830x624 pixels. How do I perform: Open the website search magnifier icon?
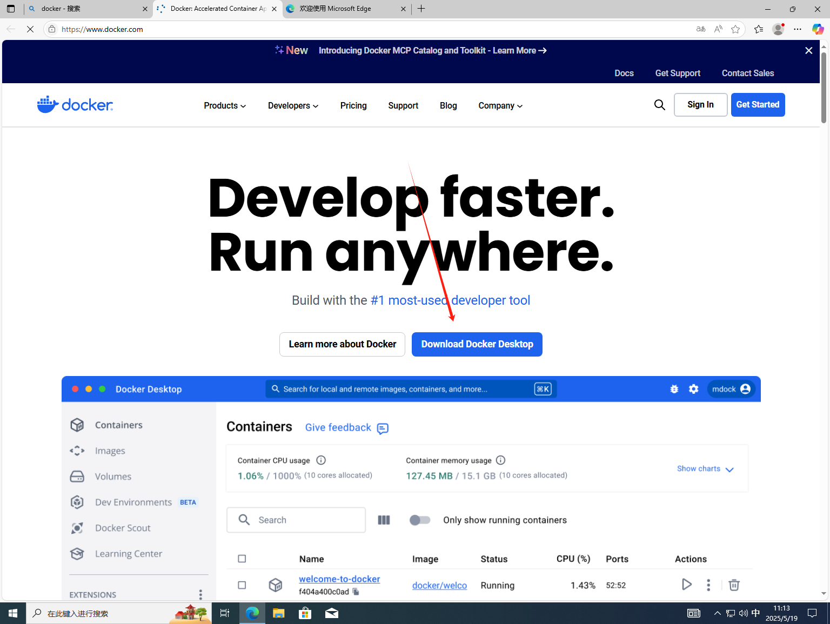pos(659,105)
